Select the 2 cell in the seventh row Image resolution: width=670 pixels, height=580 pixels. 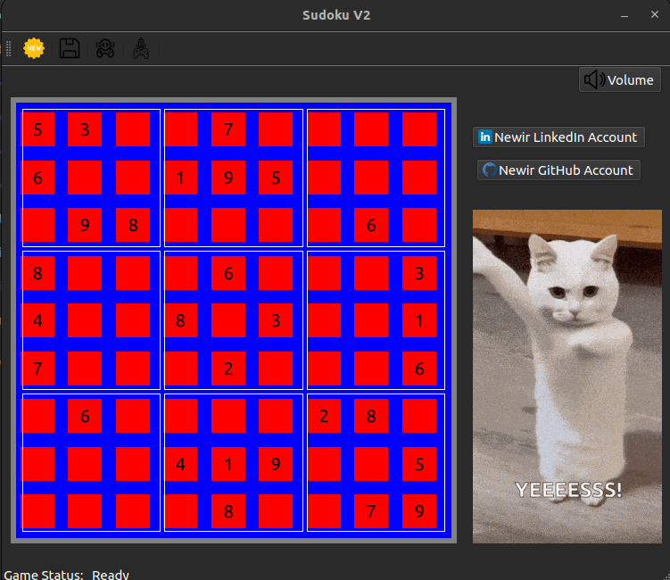click(324, 416)
